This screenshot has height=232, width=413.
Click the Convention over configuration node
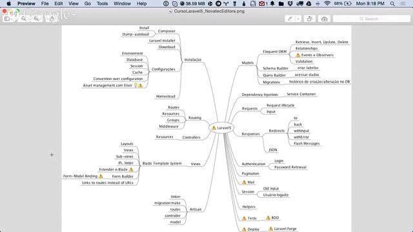click(117, 79)
